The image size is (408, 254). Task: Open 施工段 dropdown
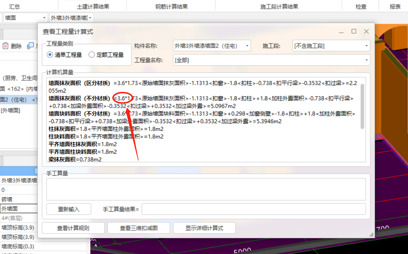[331, 46]
